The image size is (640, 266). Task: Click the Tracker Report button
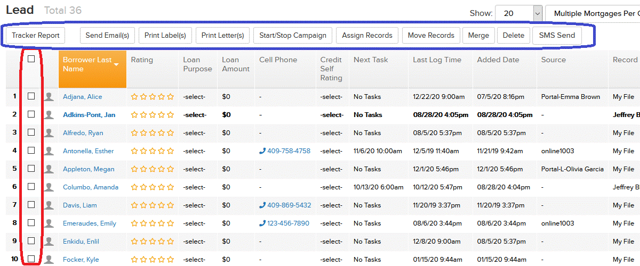(x=35, y=35)
